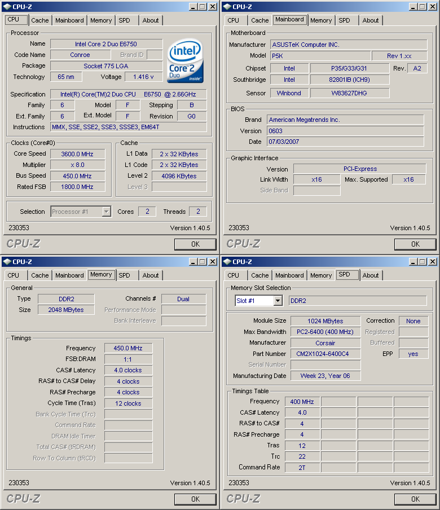Click OK in the Memory tab window
Screen dimensions: 440x510
tap(195, 499)
